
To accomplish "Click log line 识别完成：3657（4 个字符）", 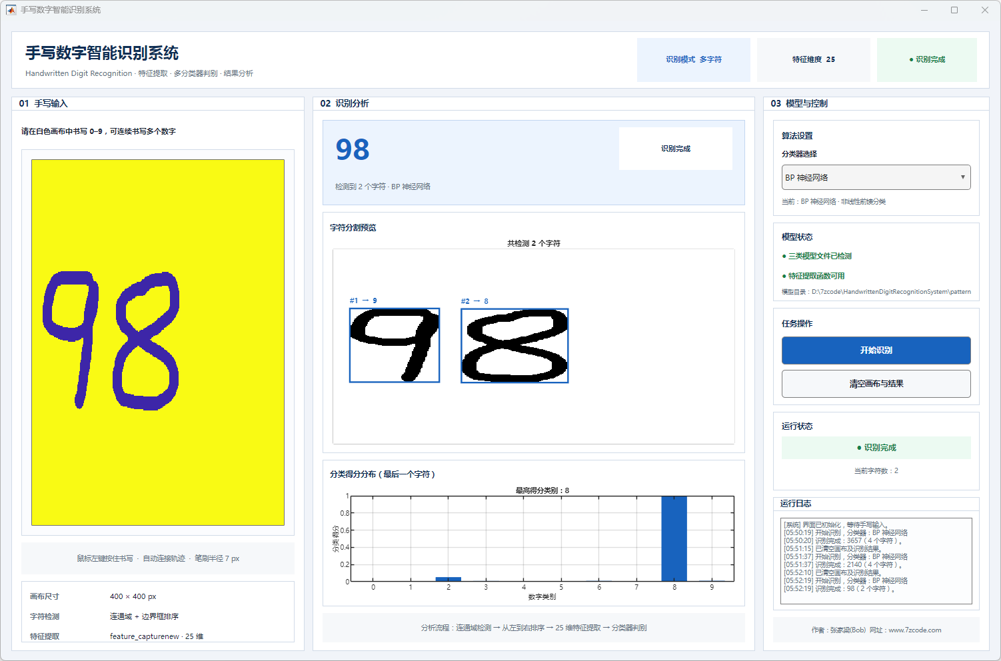I will [844, 541].
